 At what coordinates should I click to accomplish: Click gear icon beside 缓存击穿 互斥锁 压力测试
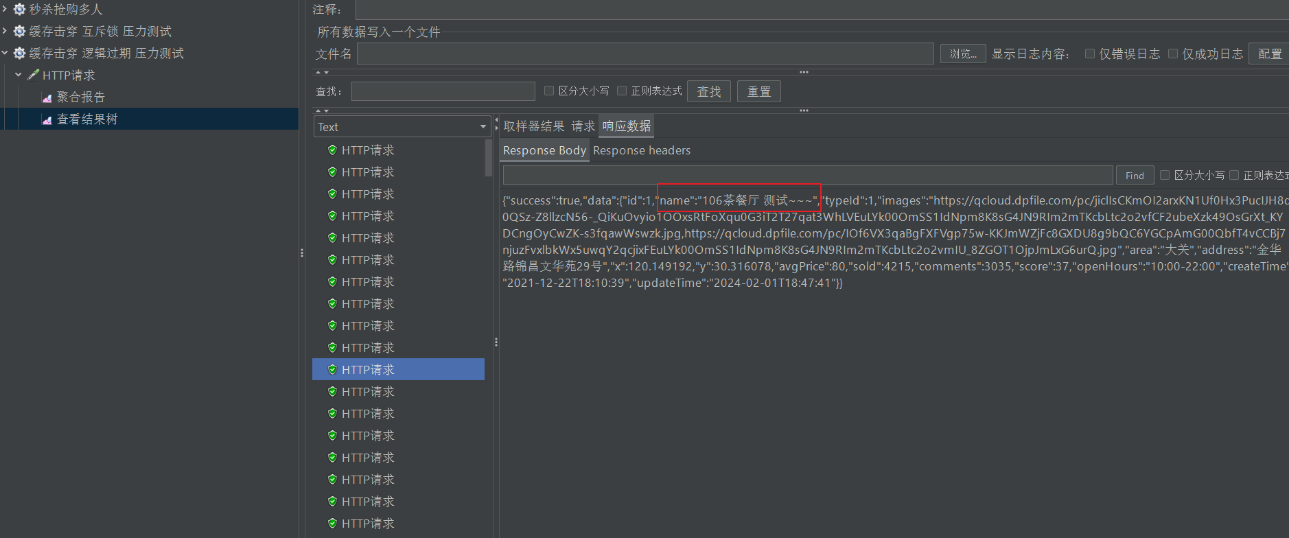(19, 32)
